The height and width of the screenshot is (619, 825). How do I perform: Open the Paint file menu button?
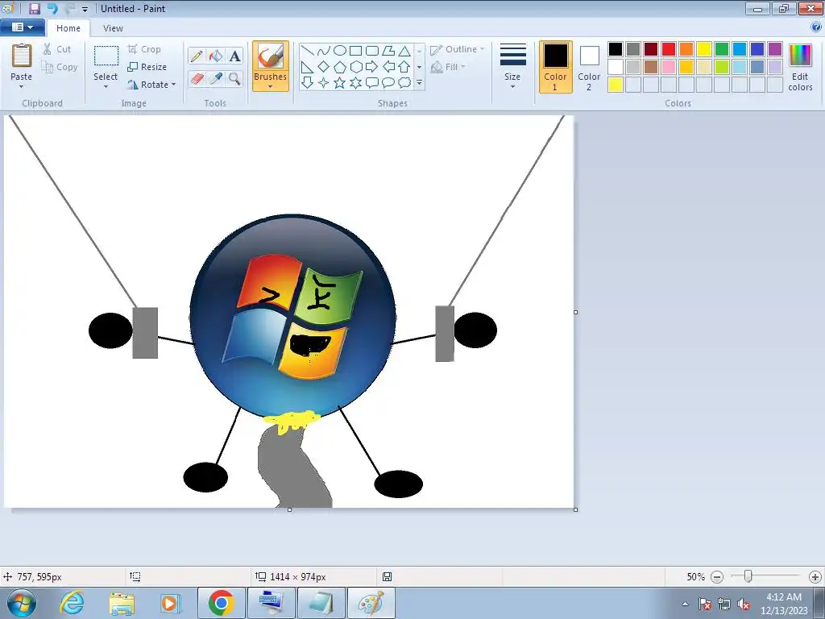tap(22, 27)
